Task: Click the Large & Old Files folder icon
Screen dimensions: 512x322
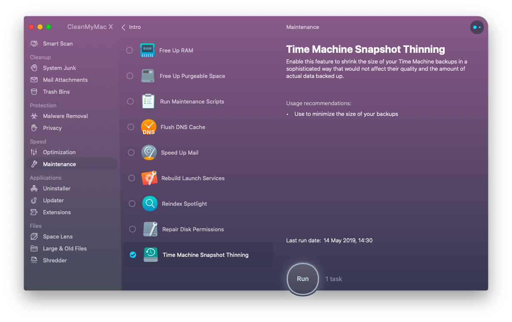Action: (34, 249)
